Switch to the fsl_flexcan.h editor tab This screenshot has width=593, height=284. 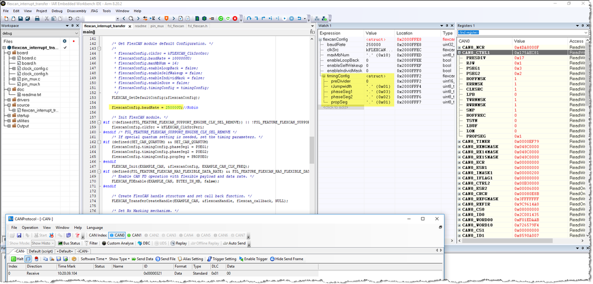(x=198, y=26)
